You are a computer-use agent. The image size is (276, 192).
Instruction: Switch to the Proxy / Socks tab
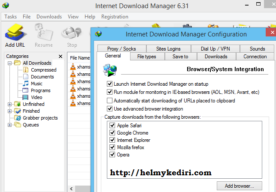point(121,49)
